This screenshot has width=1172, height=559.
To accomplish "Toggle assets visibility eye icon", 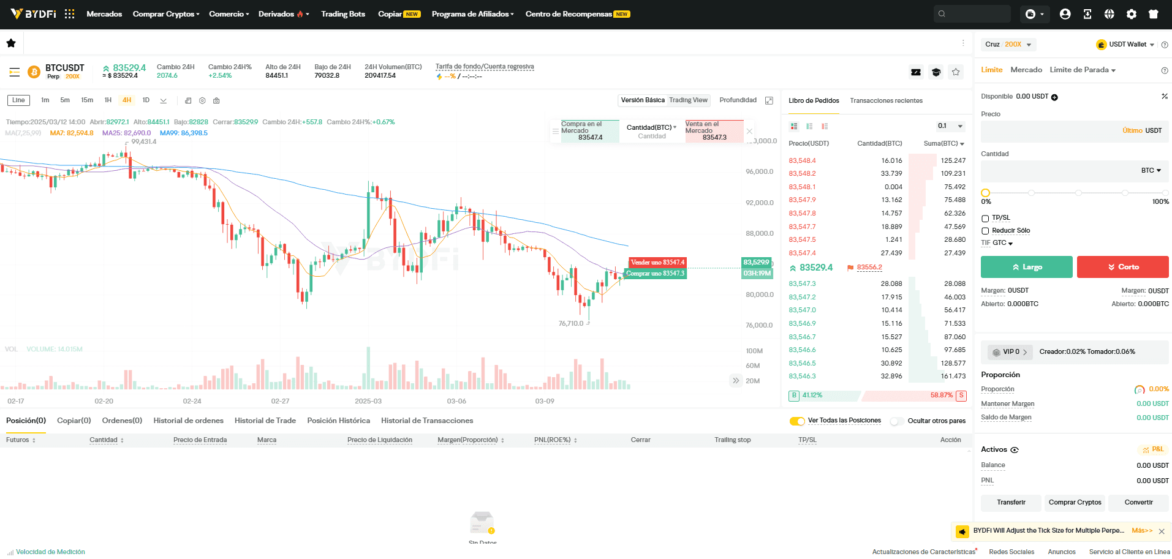I will tap(1015, 450).
